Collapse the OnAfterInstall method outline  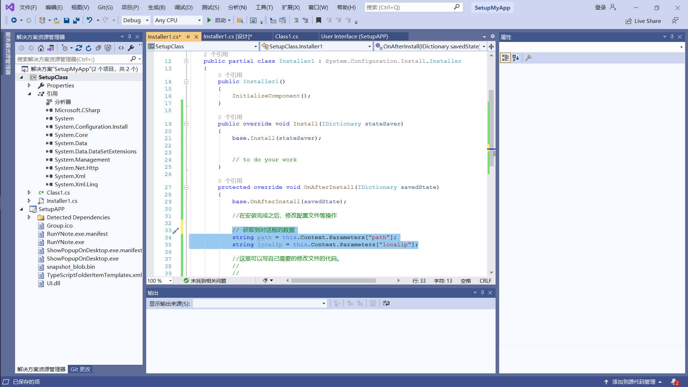pos(186,187)
